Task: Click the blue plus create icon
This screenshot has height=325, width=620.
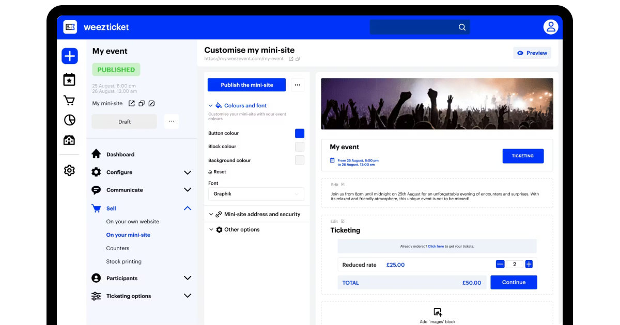Action: pos(70,56)
